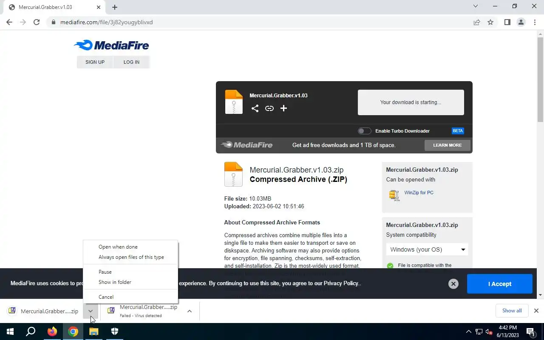Screen dimensions: 544x340
Task: Close the downloads bar
Action: coord(536,311)
